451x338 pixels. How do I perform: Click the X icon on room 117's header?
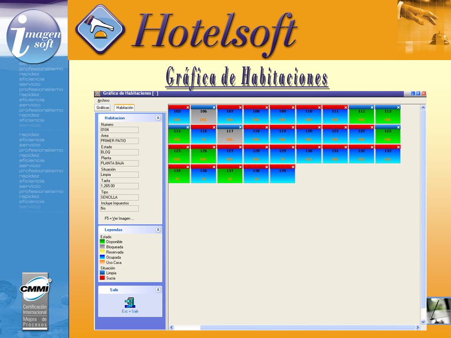240,127
